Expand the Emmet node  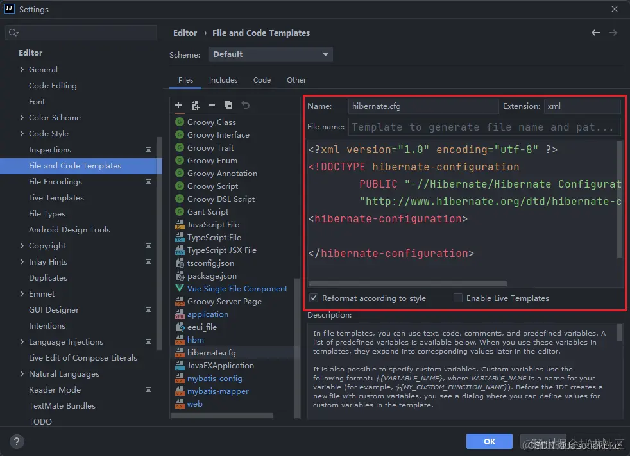tap(22, 293)
